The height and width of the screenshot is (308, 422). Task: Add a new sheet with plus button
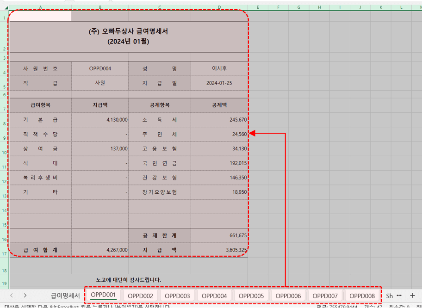coord(412,296)
